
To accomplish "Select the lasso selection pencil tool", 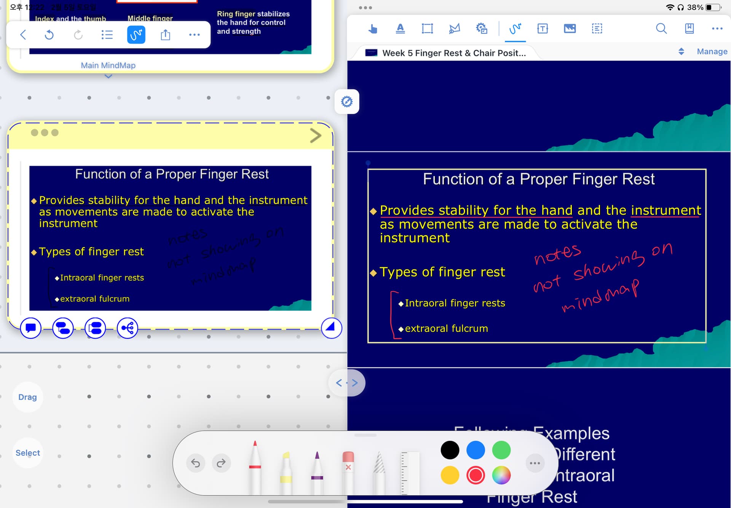I will [379, 473].
